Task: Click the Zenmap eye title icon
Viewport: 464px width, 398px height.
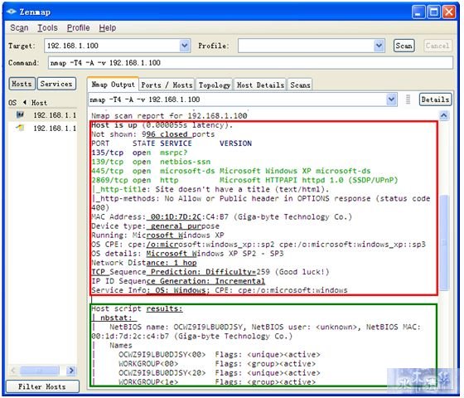Action: click(12, 12)
